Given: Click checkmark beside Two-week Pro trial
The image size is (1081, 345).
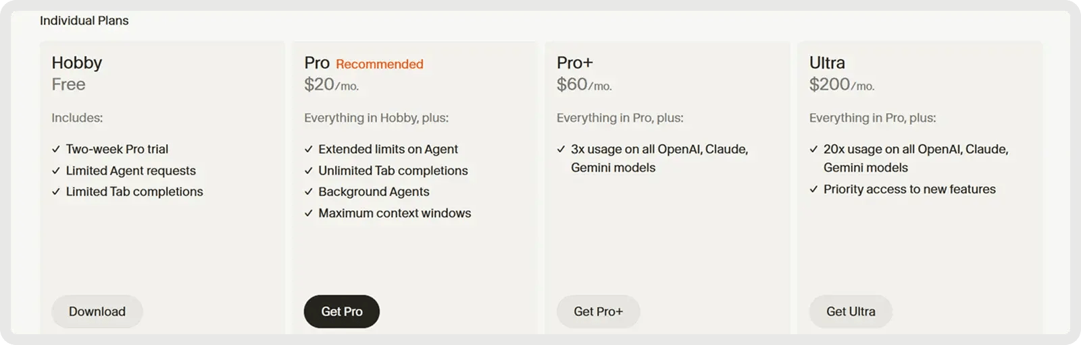Looking at the screenshot, I should [x=56, y=150].
